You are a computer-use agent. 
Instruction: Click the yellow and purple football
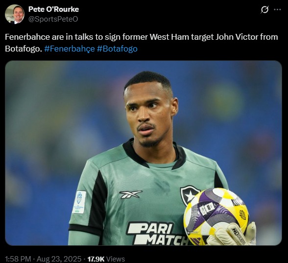[216, 215]
